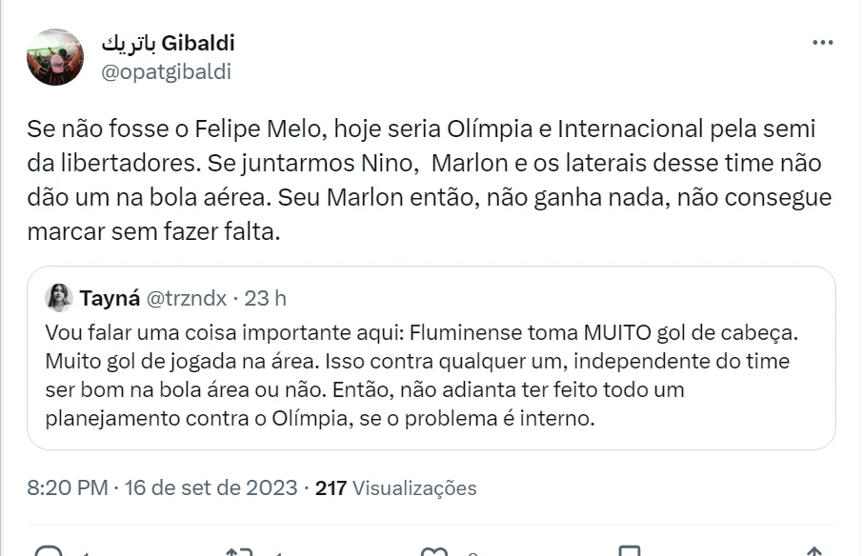Click the reply speech bubble icon

(x=50, y=552)
